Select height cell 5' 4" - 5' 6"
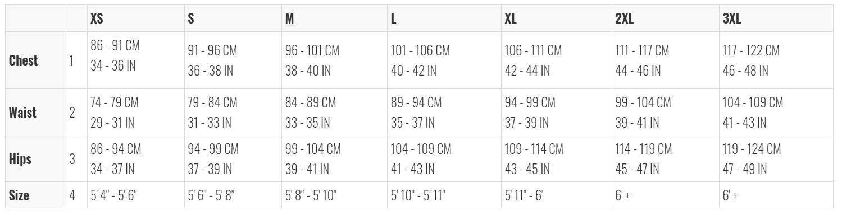Viewport: 842px width, 215px height. tap(114, 197)
